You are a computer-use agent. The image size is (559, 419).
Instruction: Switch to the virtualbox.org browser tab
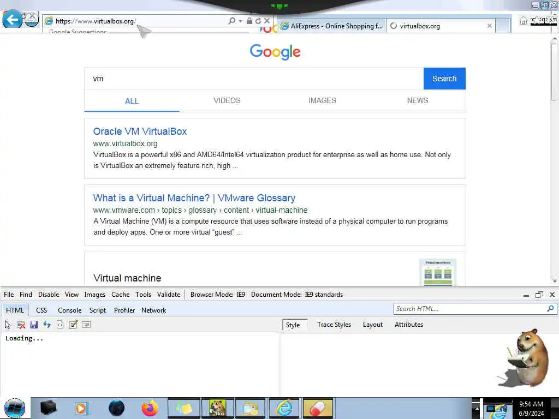(x=441, y=26)
